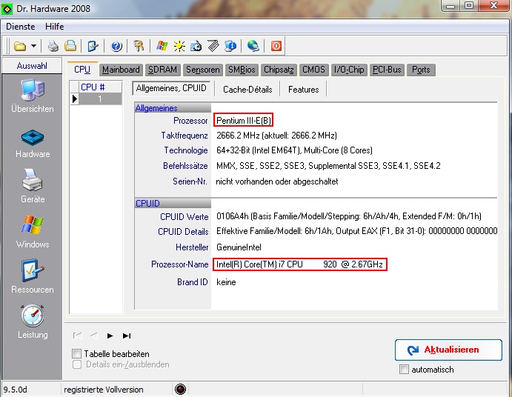Switch to the PCI-Bus tab
The image size is (512, 397).
pos(387,70)
